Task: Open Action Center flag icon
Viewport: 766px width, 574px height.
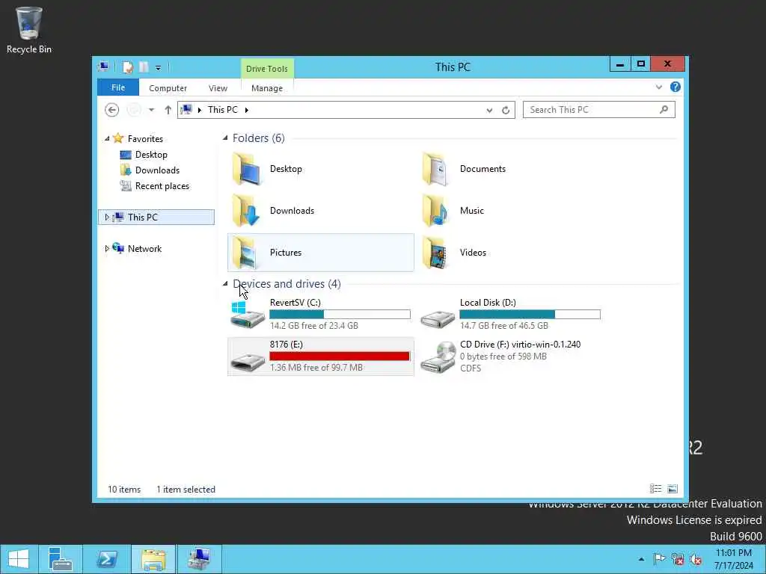Action: click(x=659, y=559)
